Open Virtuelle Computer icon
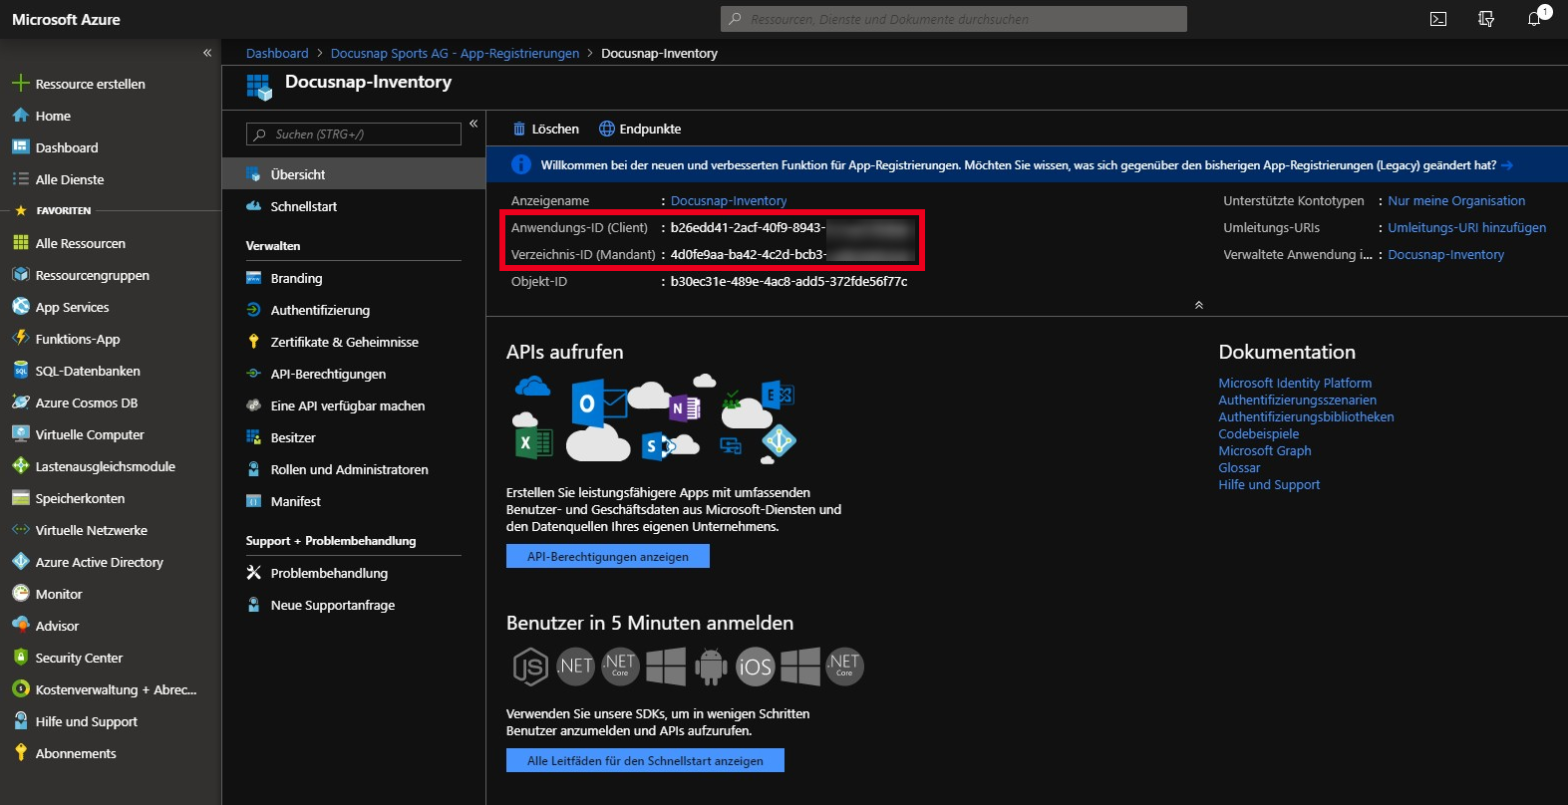 [20, 434]
